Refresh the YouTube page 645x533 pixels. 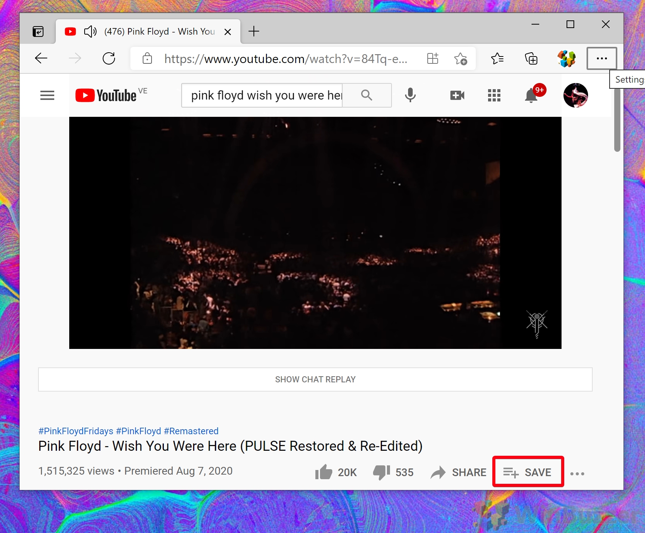[109, 58]
